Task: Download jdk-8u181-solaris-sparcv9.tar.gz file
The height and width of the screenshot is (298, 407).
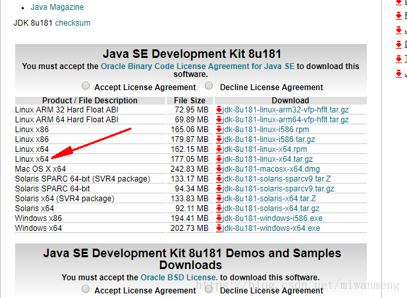Action: pos(279,189)
